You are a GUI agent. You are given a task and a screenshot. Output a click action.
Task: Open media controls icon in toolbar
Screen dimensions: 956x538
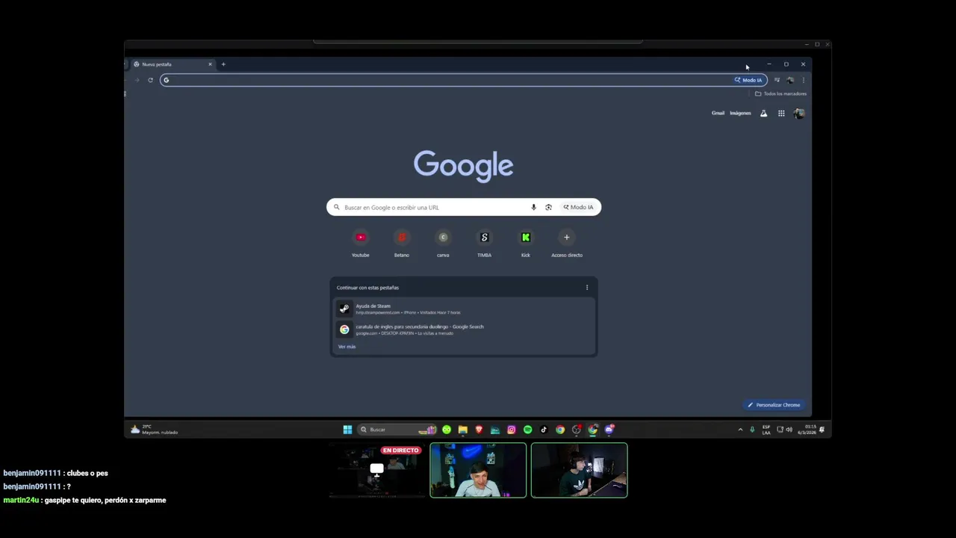pos(777,80)
